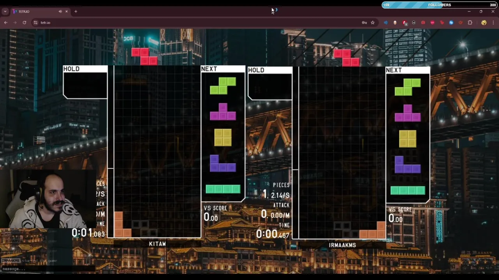Close the TETR.IO tab

(66, 11)
